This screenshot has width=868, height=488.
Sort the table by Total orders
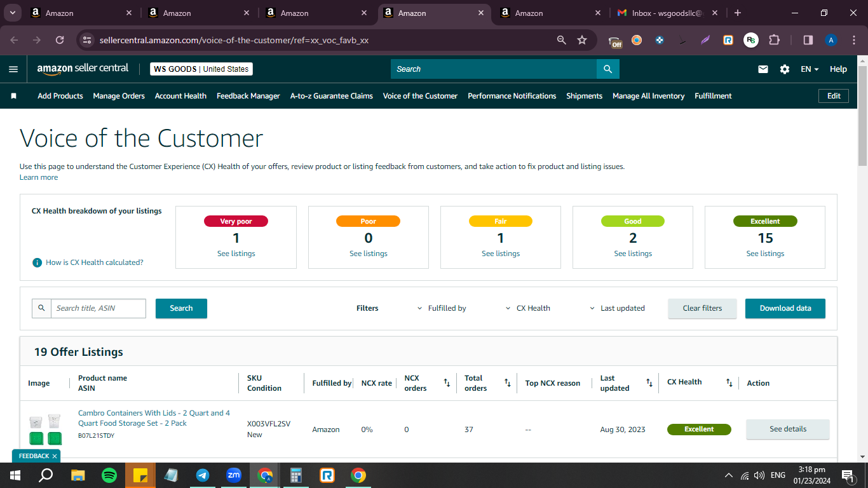[508, 383]
